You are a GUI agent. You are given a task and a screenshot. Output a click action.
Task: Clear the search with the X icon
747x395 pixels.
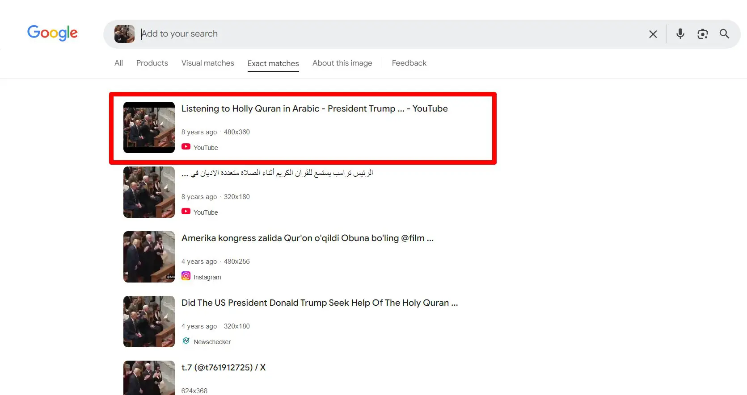653,34
